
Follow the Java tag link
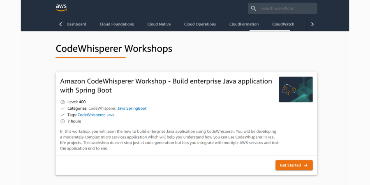[x=111, y=115]
